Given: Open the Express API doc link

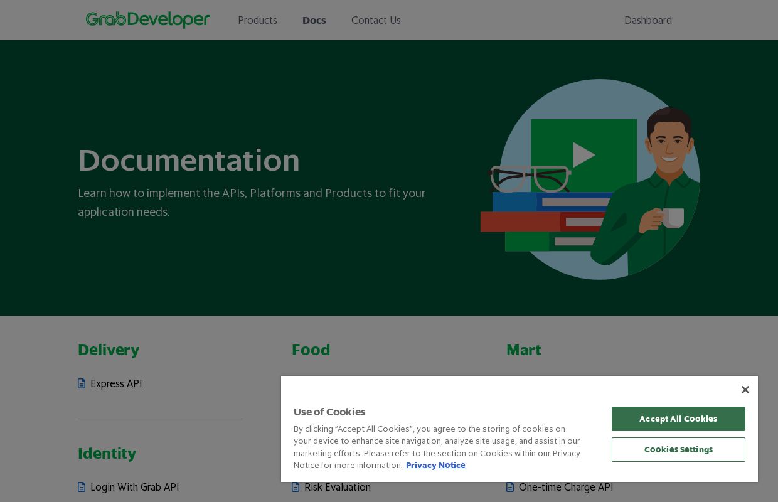Looking at the screenshot, I should point(116,383).
